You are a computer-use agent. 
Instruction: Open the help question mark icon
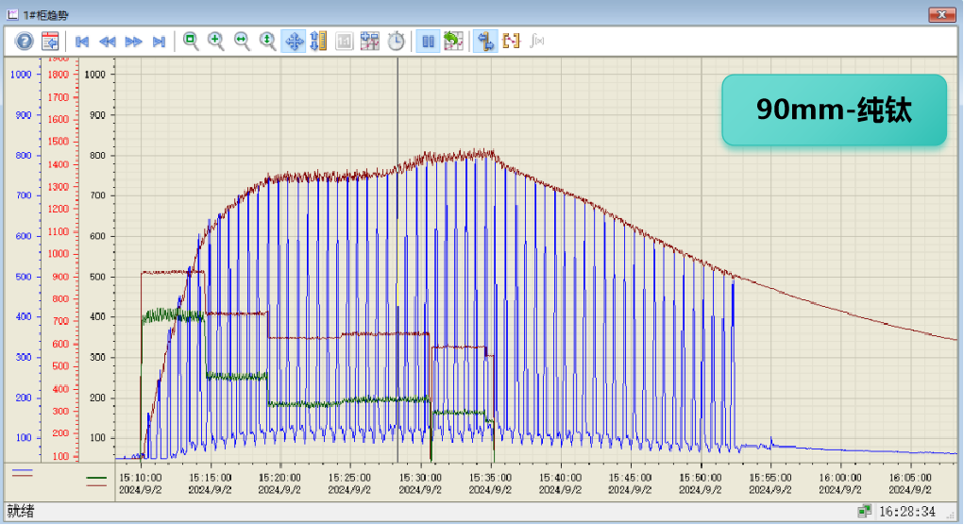point(25,41)
